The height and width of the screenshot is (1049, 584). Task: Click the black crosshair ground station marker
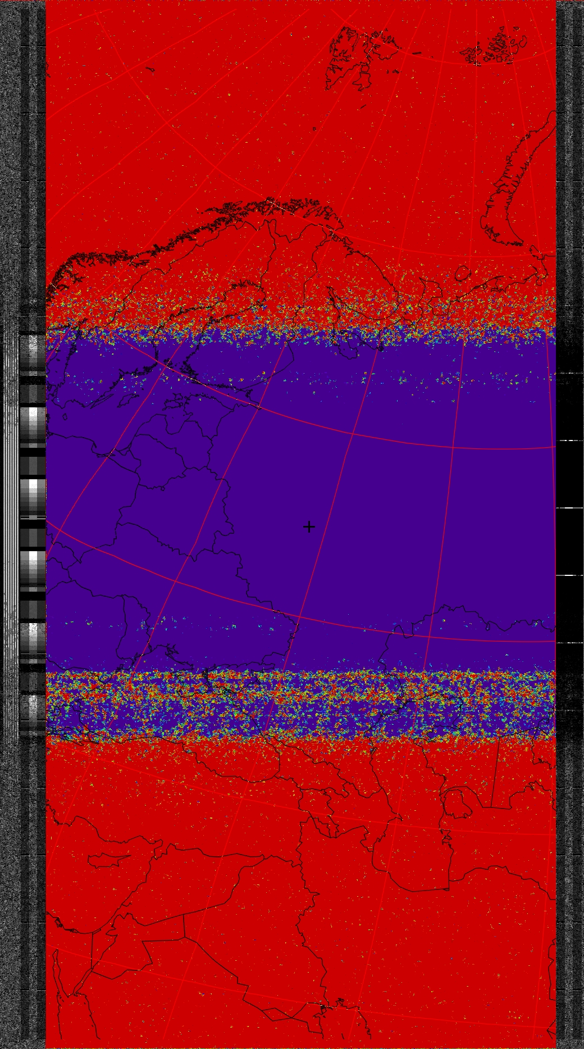(309, 526)
